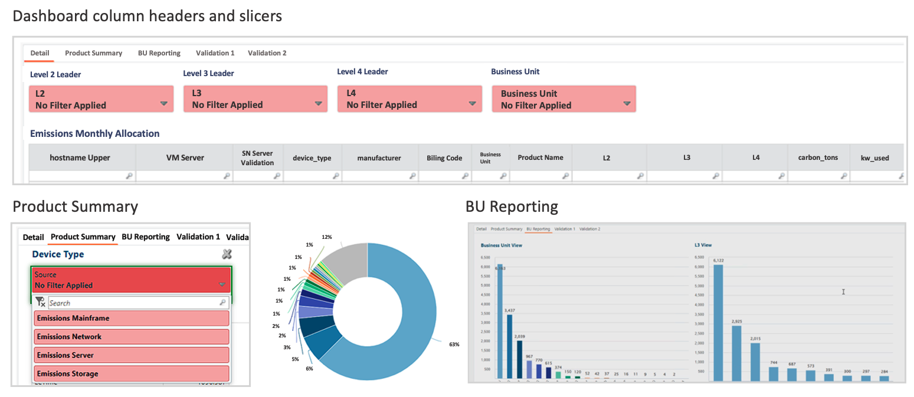Click Product Name column header

[x=540, y=158]
